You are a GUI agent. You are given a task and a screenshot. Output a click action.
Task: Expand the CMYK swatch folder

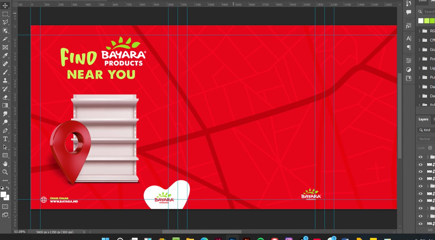click(x=420, y=40)
